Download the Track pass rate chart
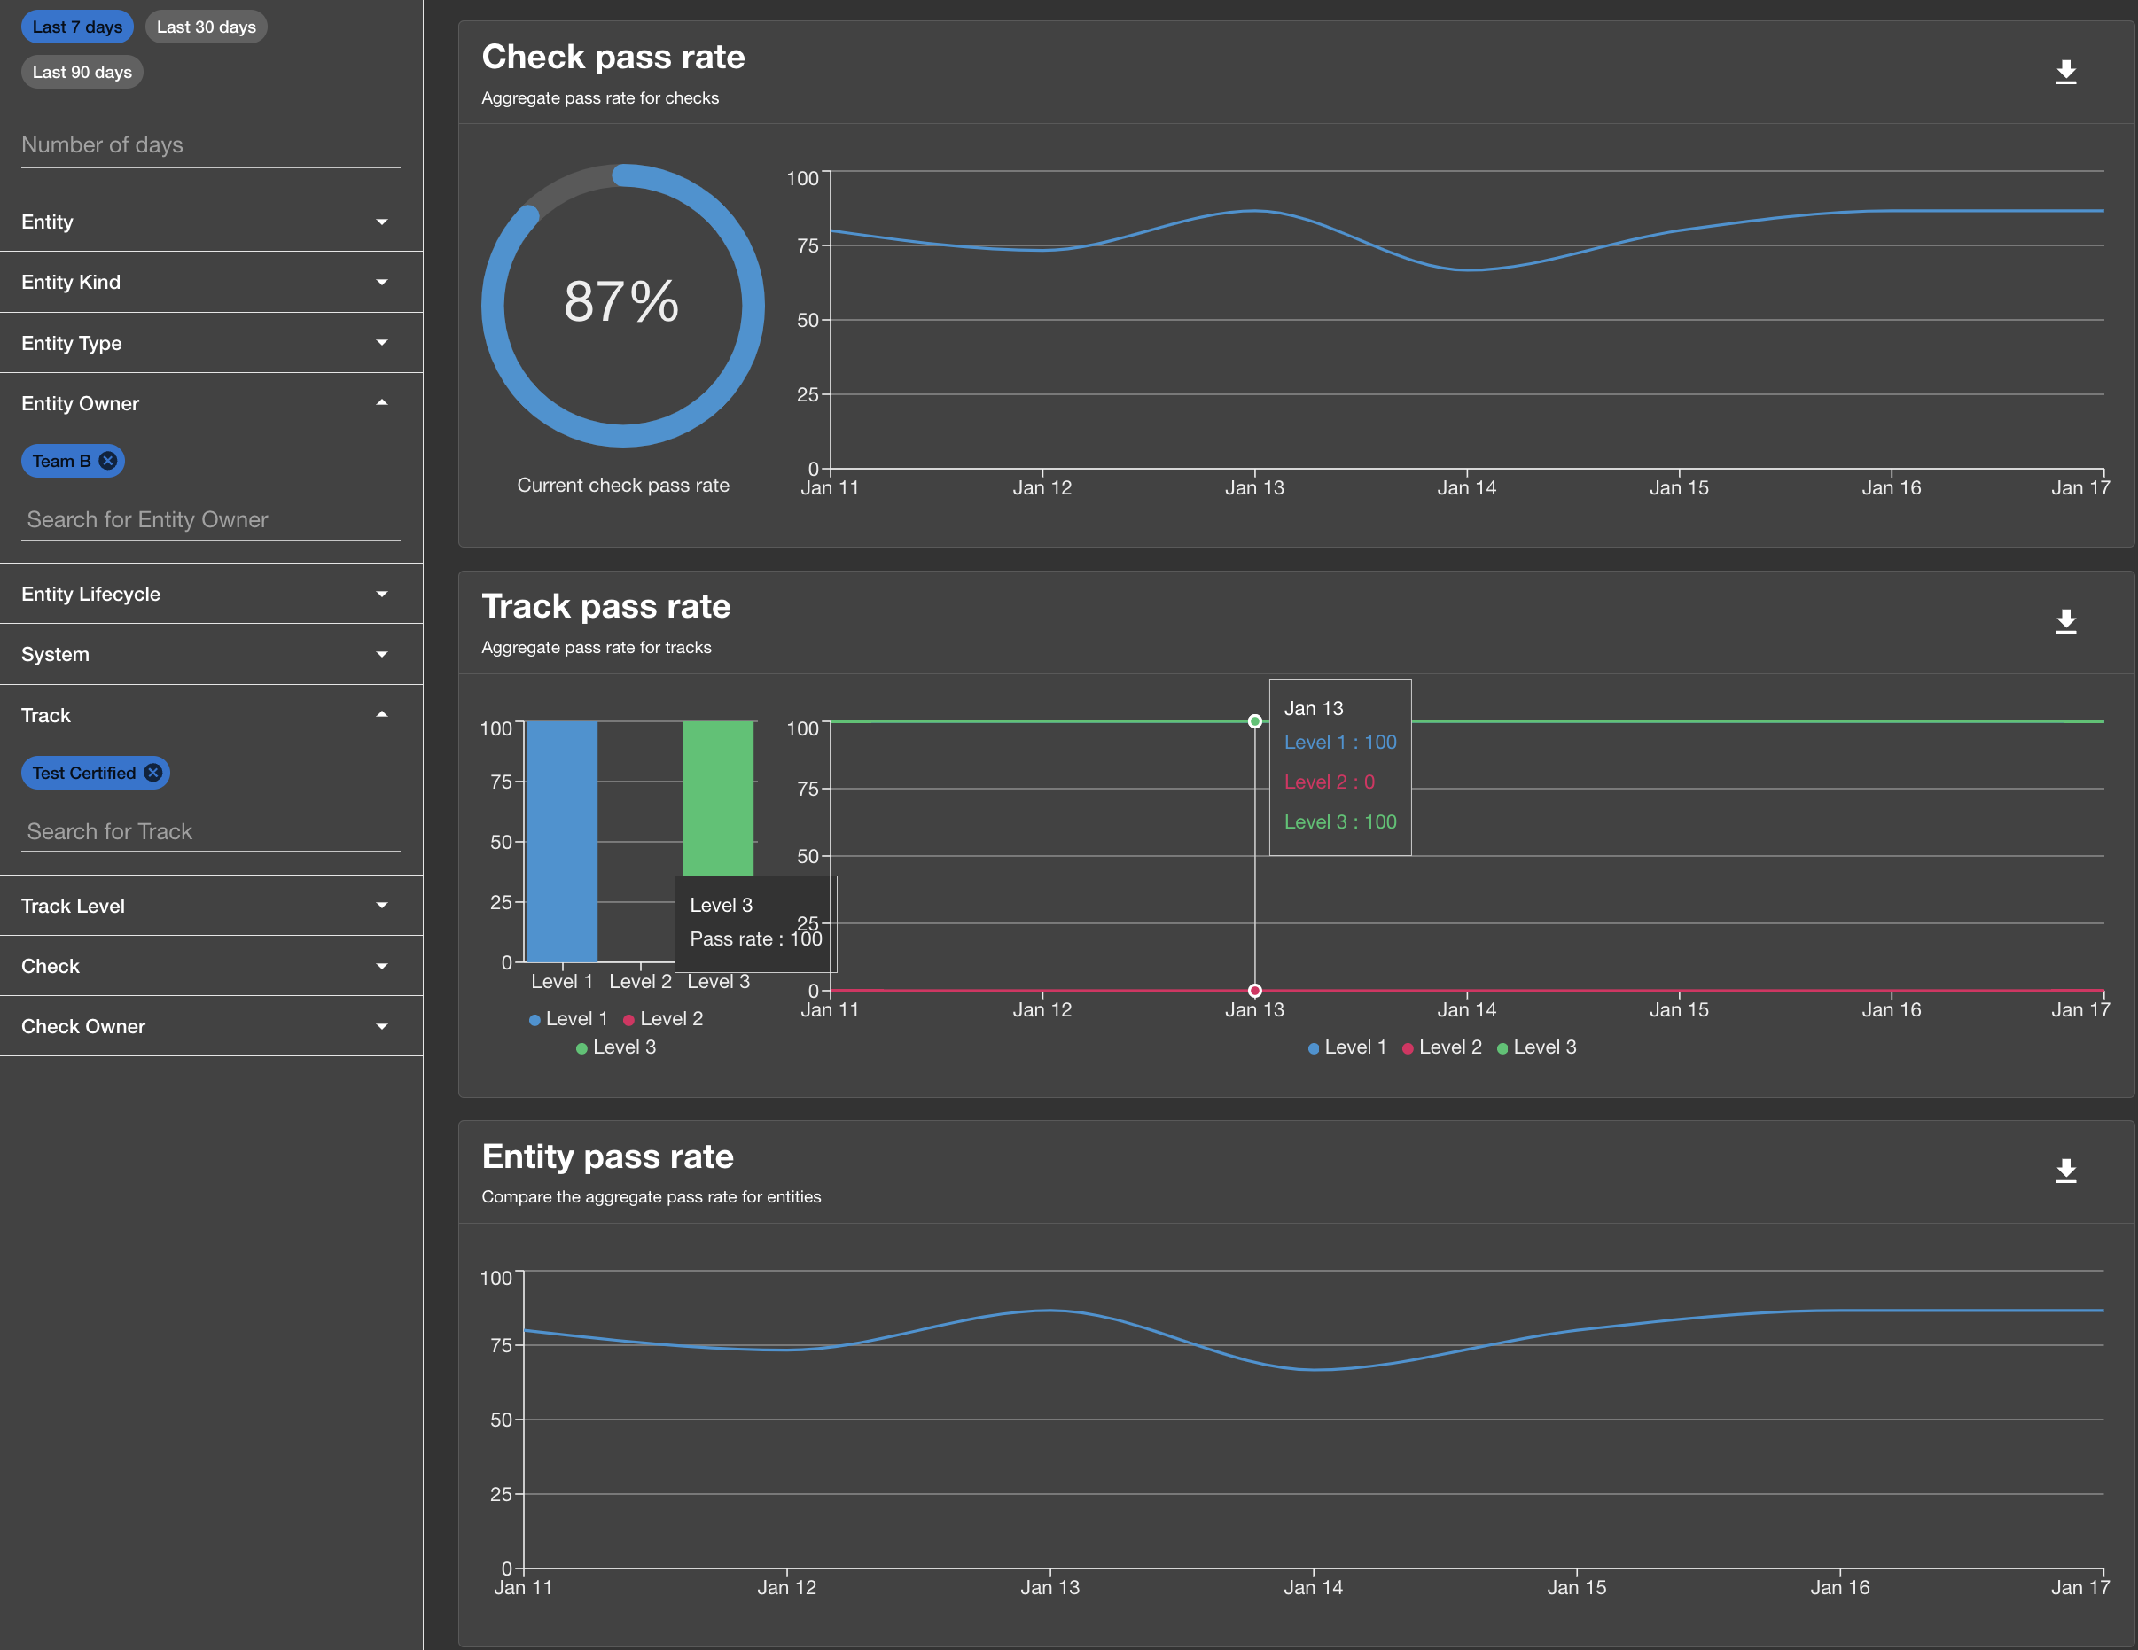 [x=2067, y=620]
